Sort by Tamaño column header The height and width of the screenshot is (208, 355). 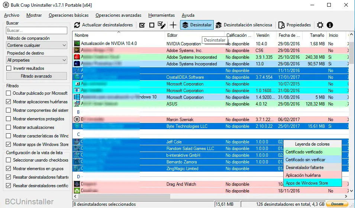tap(315, 35)
